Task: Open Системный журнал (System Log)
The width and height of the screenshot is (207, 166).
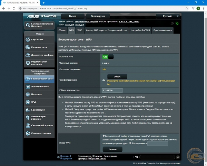Action: coord(39,125)
